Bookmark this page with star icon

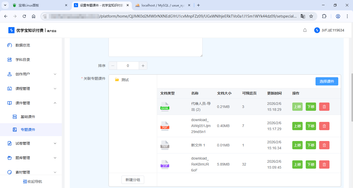click(311, 16)
